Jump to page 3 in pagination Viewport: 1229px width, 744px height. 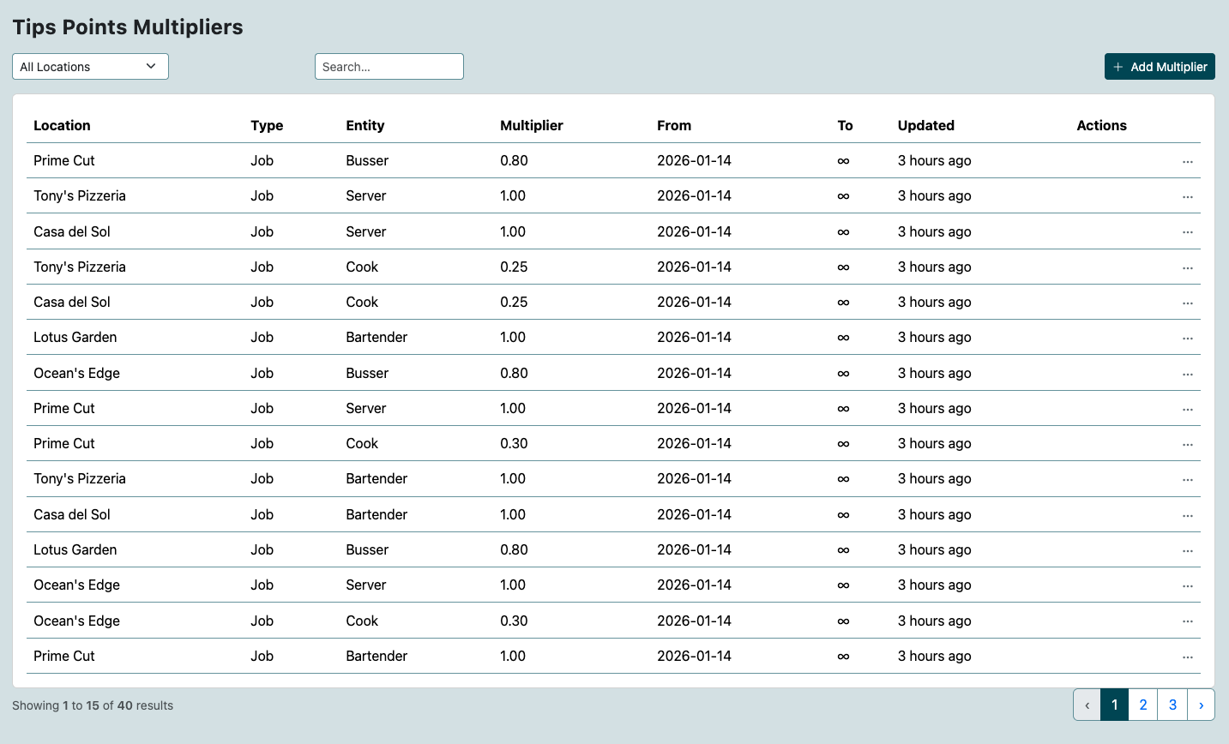click(x=1172, y=704)
